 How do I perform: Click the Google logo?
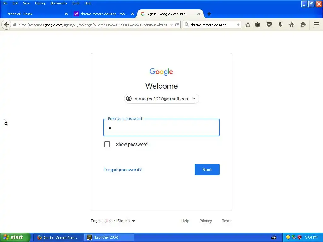pyautogui.click(x=161, y=72)
